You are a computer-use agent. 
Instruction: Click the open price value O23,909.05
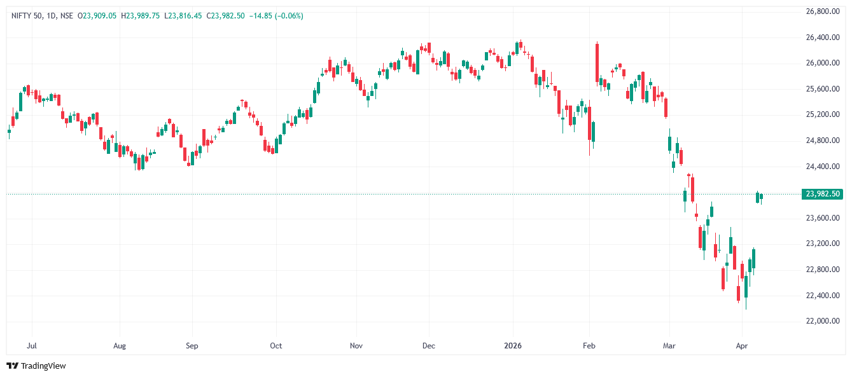[97, 15]
